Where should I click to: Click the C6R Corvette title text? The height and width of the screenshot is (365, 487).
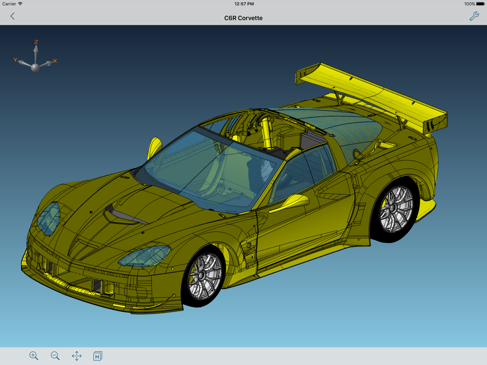pyautogui.click(x=243, y=18)
